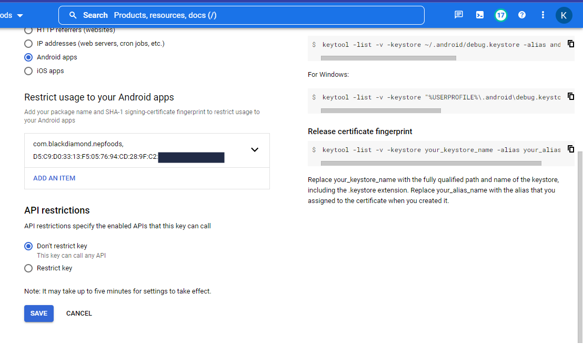This screenshot has height=344, width=583.
Task: Copy the debug keystore keytool command
Action: click(571, 44)
